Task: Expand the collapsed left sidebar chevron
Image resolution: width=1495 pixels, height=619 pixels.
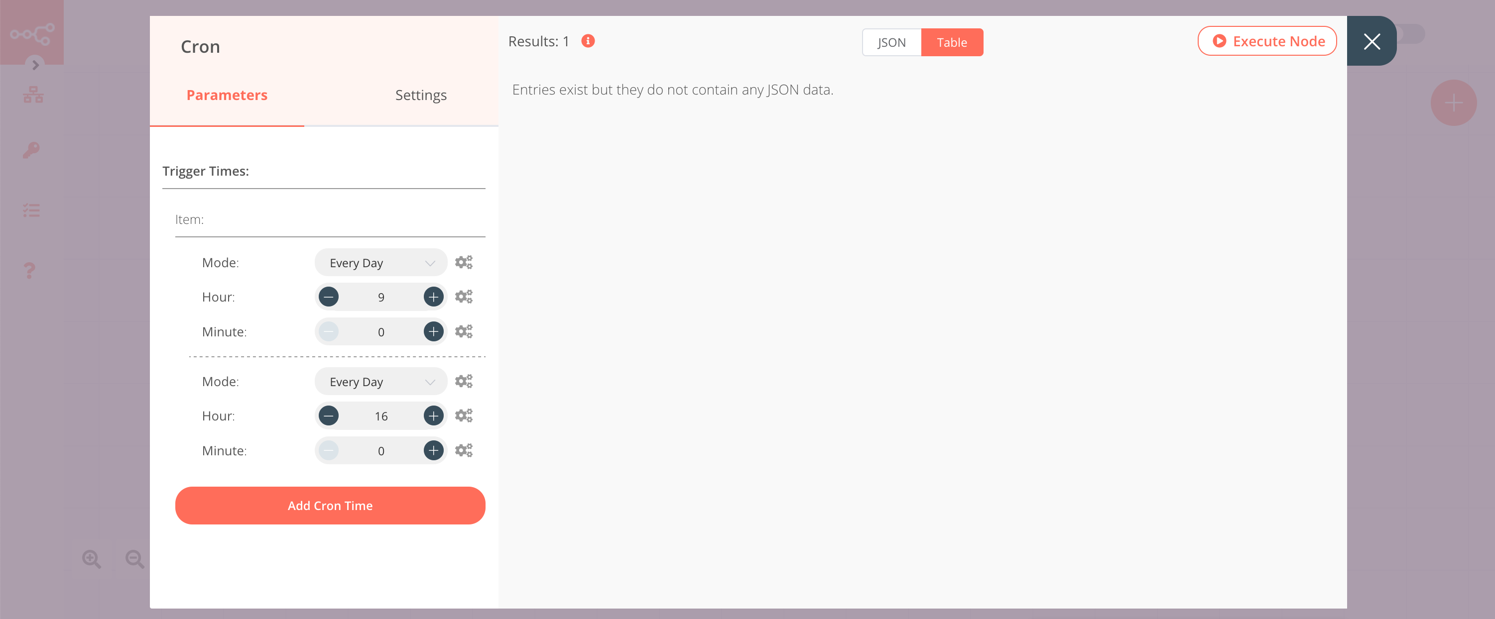Action: [35, 65]
